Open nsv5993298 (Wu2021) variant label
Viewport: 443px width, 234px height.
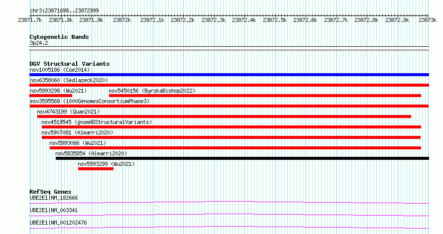[x=58, y=91]
